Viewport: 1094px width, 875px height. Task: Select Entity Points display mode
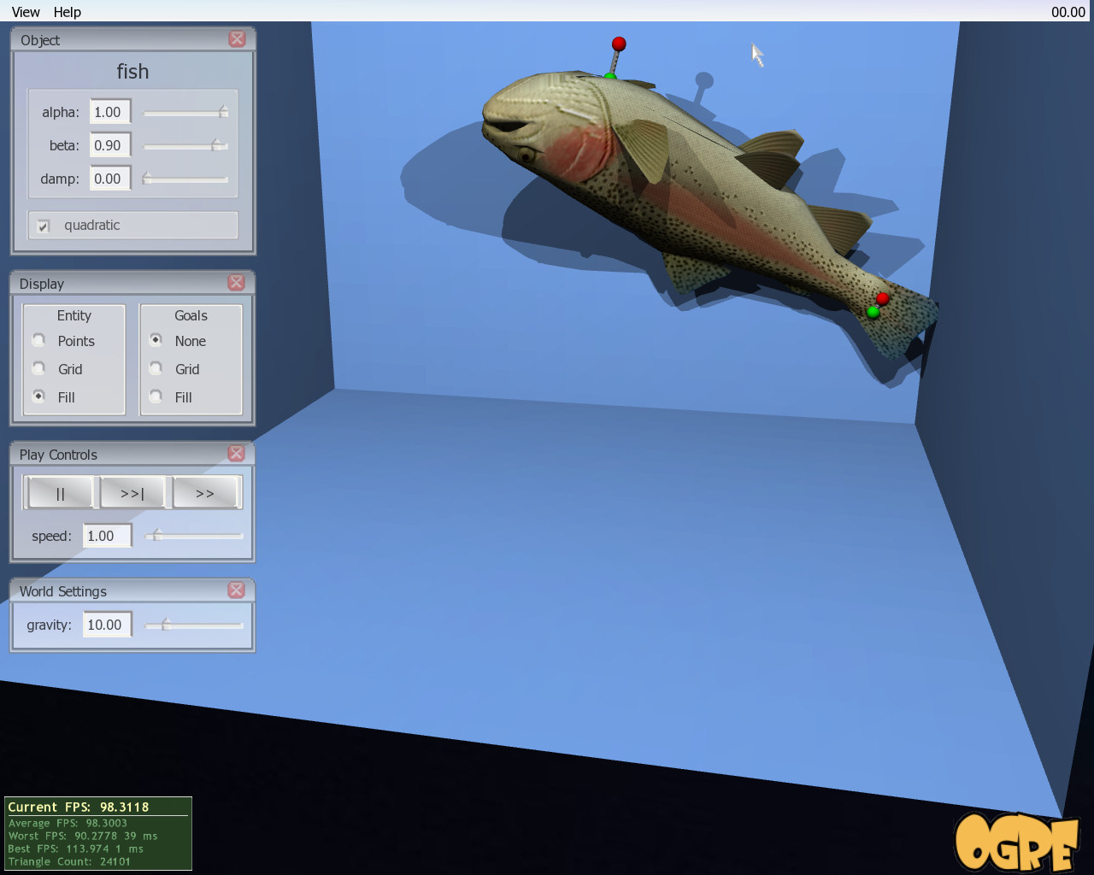[39, 341]
